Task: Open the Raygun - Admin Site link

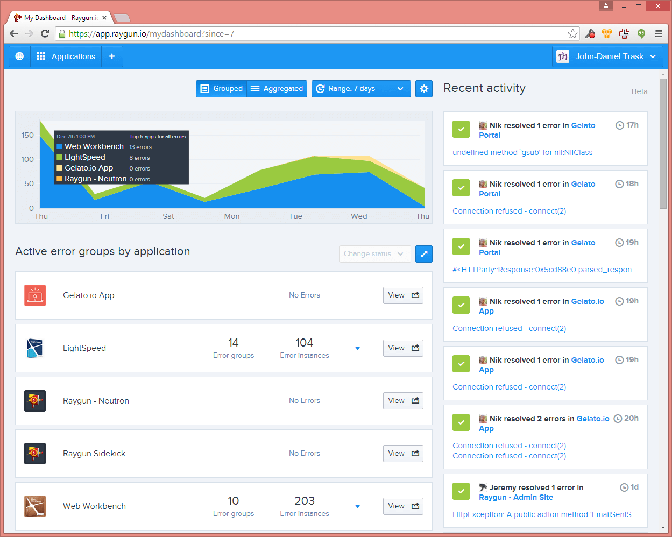Action: (516, 497)
